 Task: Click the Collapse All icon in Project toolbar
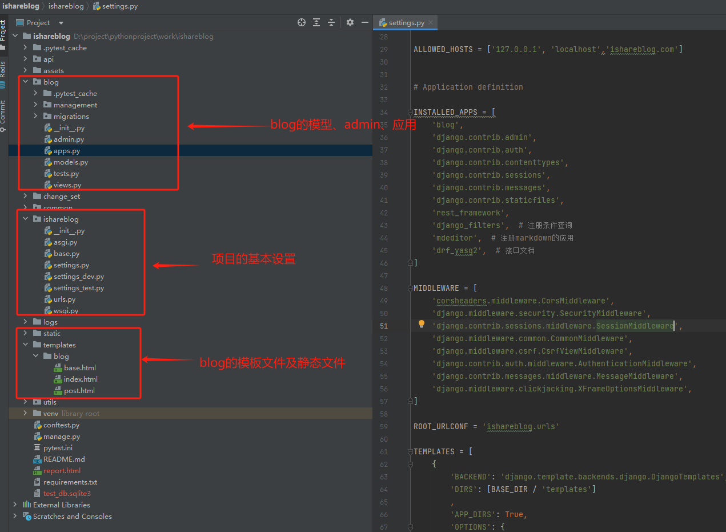pos(331,22)
